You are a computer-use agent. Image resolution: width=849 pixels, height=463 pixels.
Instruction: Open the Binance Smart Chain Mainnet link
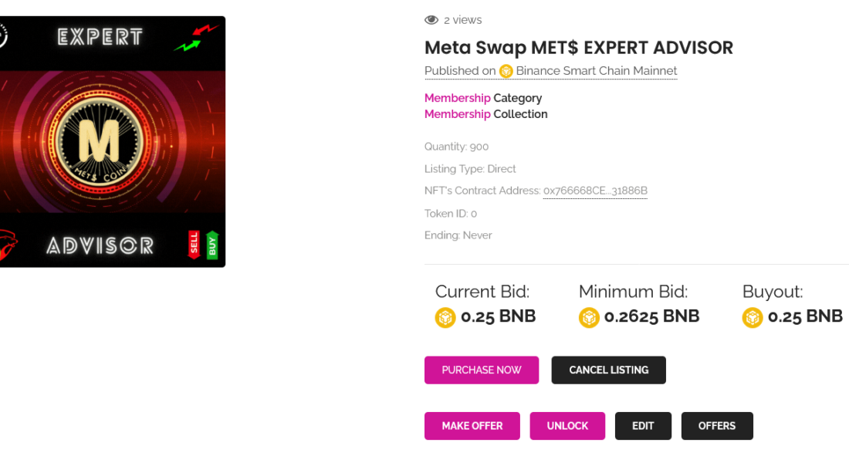click(x=596, y=71)
